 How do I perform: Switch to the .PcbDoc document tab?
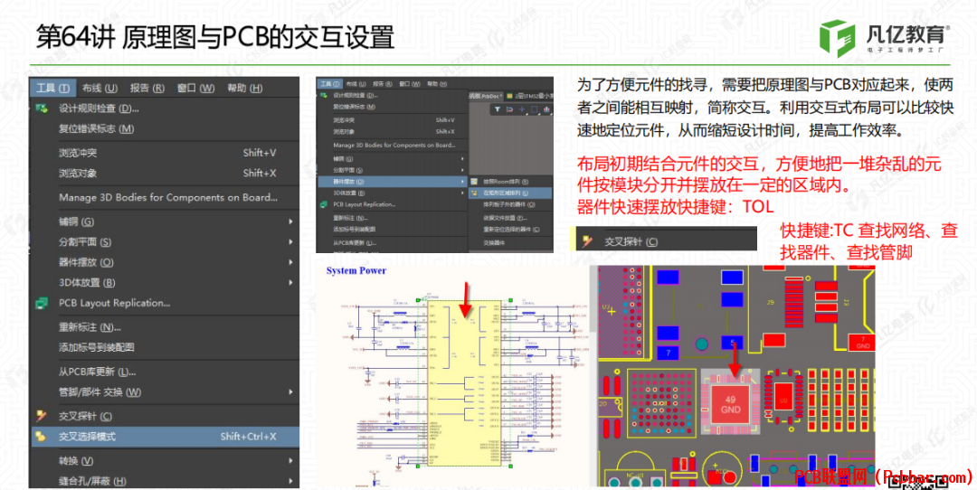(485, 96)
